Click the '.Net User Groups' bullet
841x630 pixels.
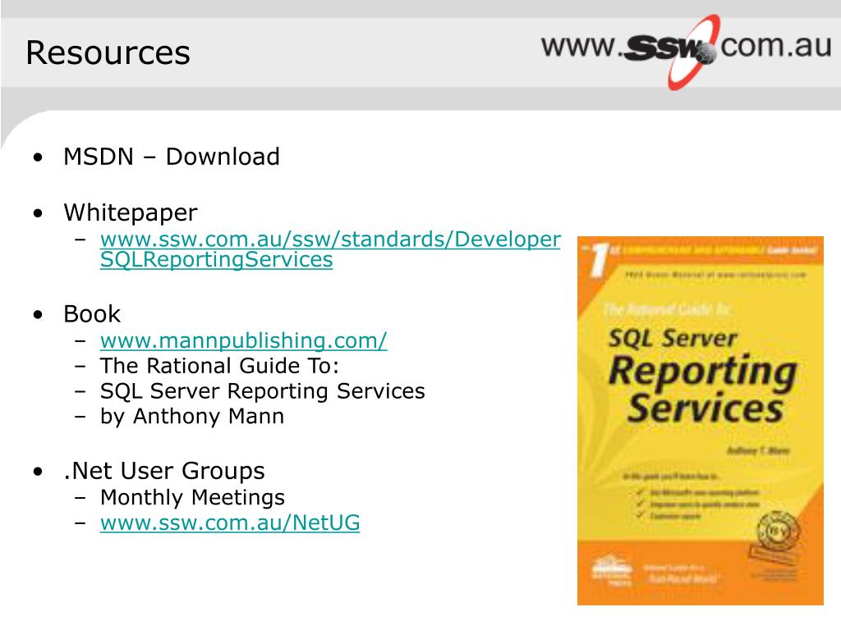click(163, 471)
